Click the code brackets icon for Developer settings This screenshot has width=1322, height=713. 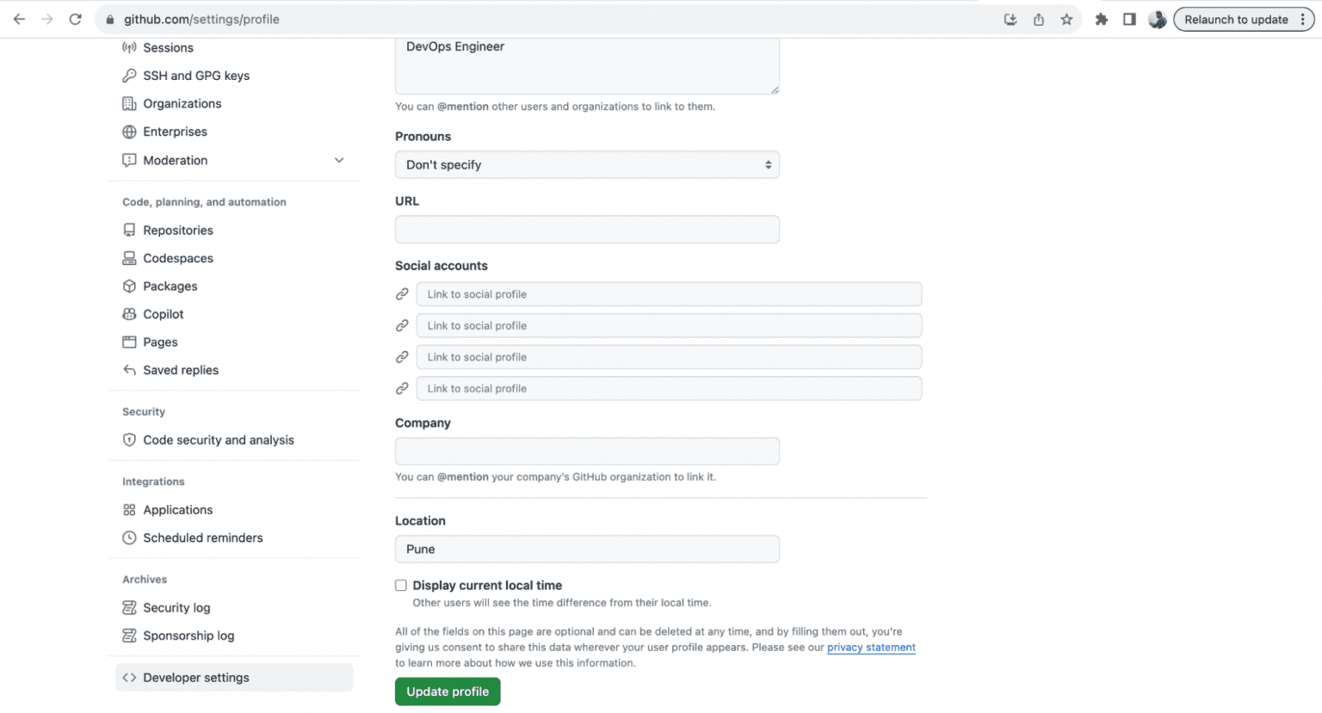click(130, 677)
